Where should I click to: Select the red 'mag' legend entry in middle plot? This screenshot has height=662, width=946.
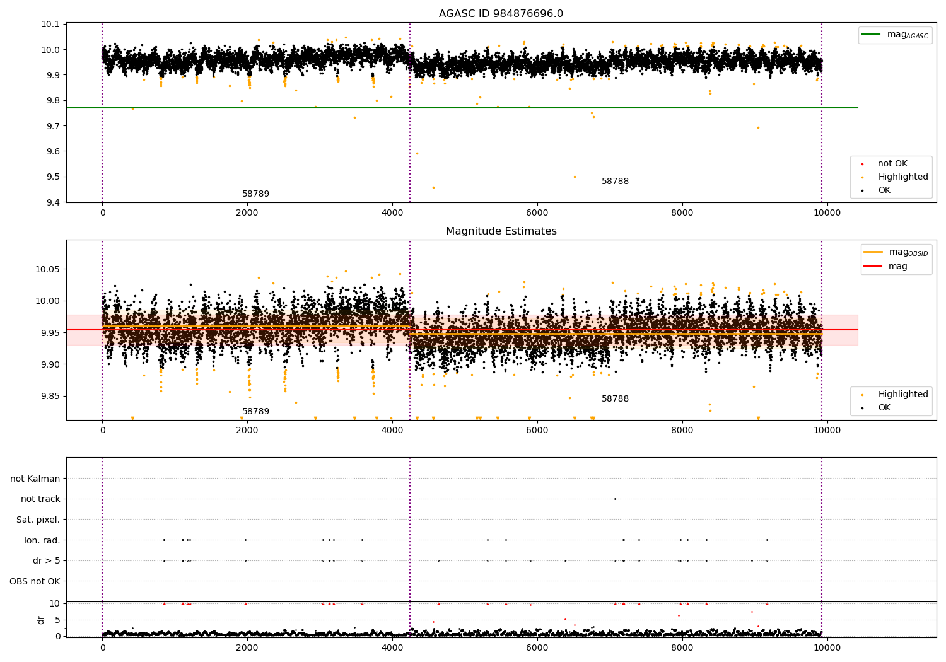click(x=873, y=266)
